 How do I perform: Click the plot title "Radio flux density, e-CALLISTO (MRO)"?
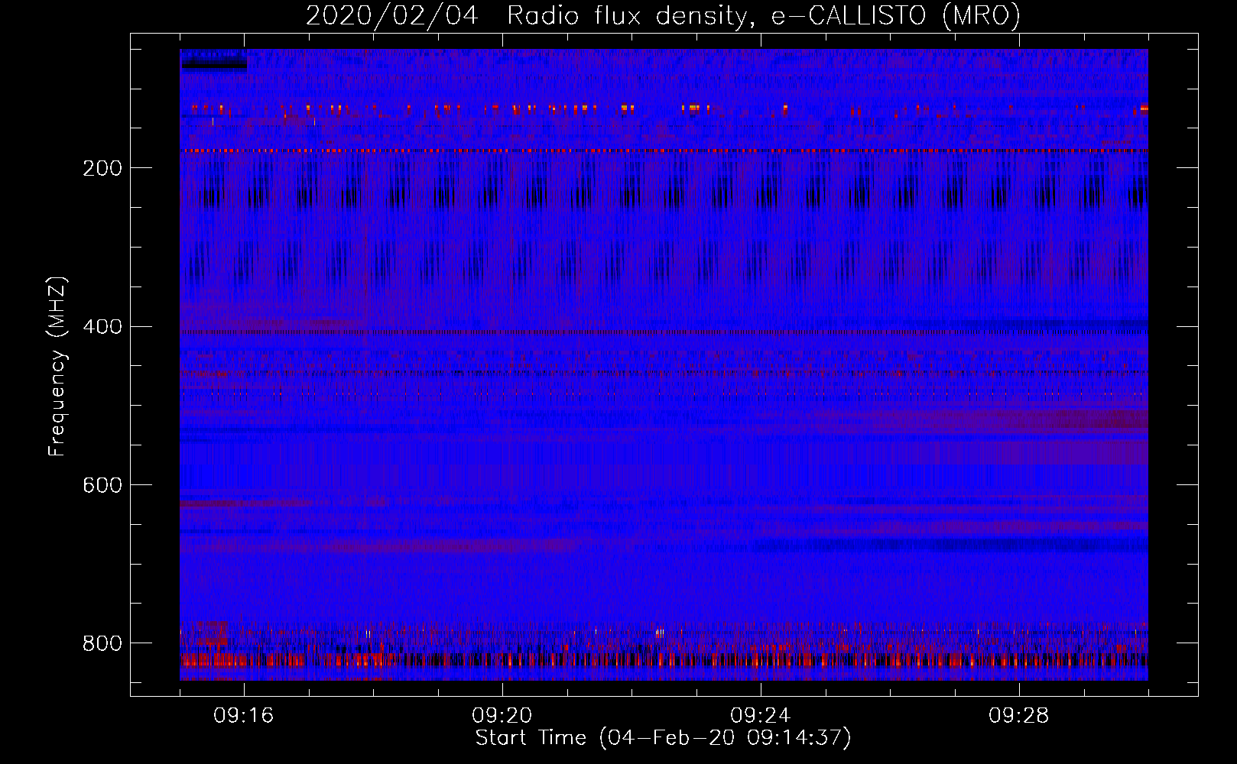click(763, 15)
